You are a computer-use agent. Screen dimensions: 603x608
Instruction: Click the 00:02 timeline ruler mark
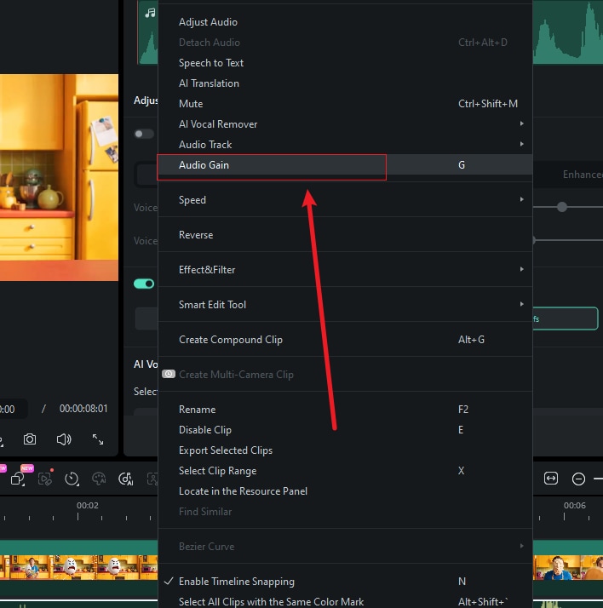click(87, 505)
